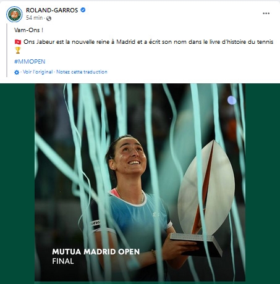The height and width of the screenshot is (284, 280).
Task: Click the golden trophy emoji
Action: 18,50
